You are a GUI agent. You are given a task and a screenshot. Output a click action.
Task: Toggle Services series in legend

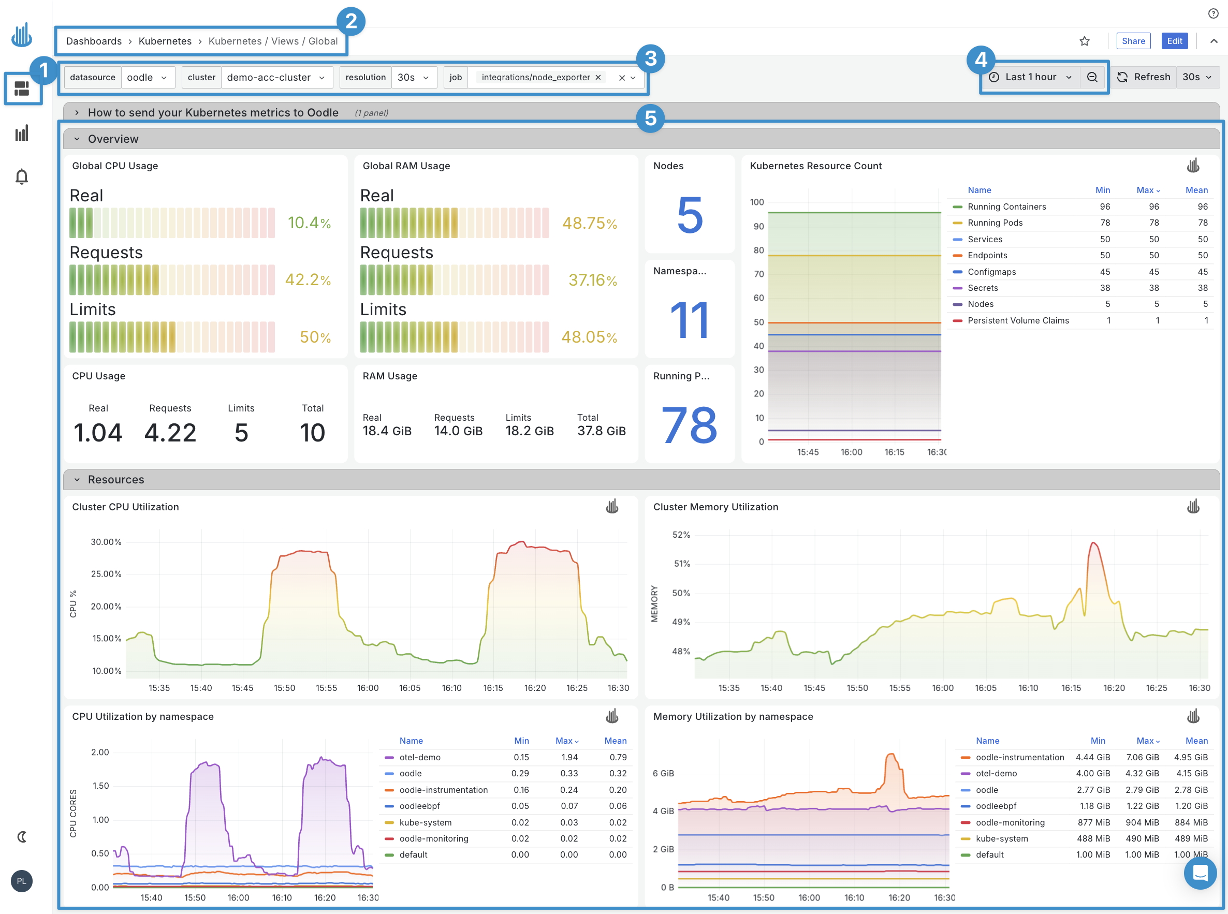(985, 239)
